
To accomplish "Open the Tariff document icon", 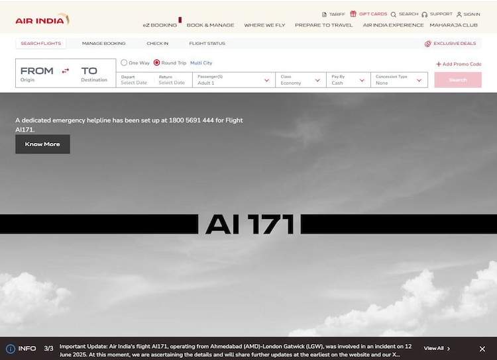I will click(x=324, y=14).
